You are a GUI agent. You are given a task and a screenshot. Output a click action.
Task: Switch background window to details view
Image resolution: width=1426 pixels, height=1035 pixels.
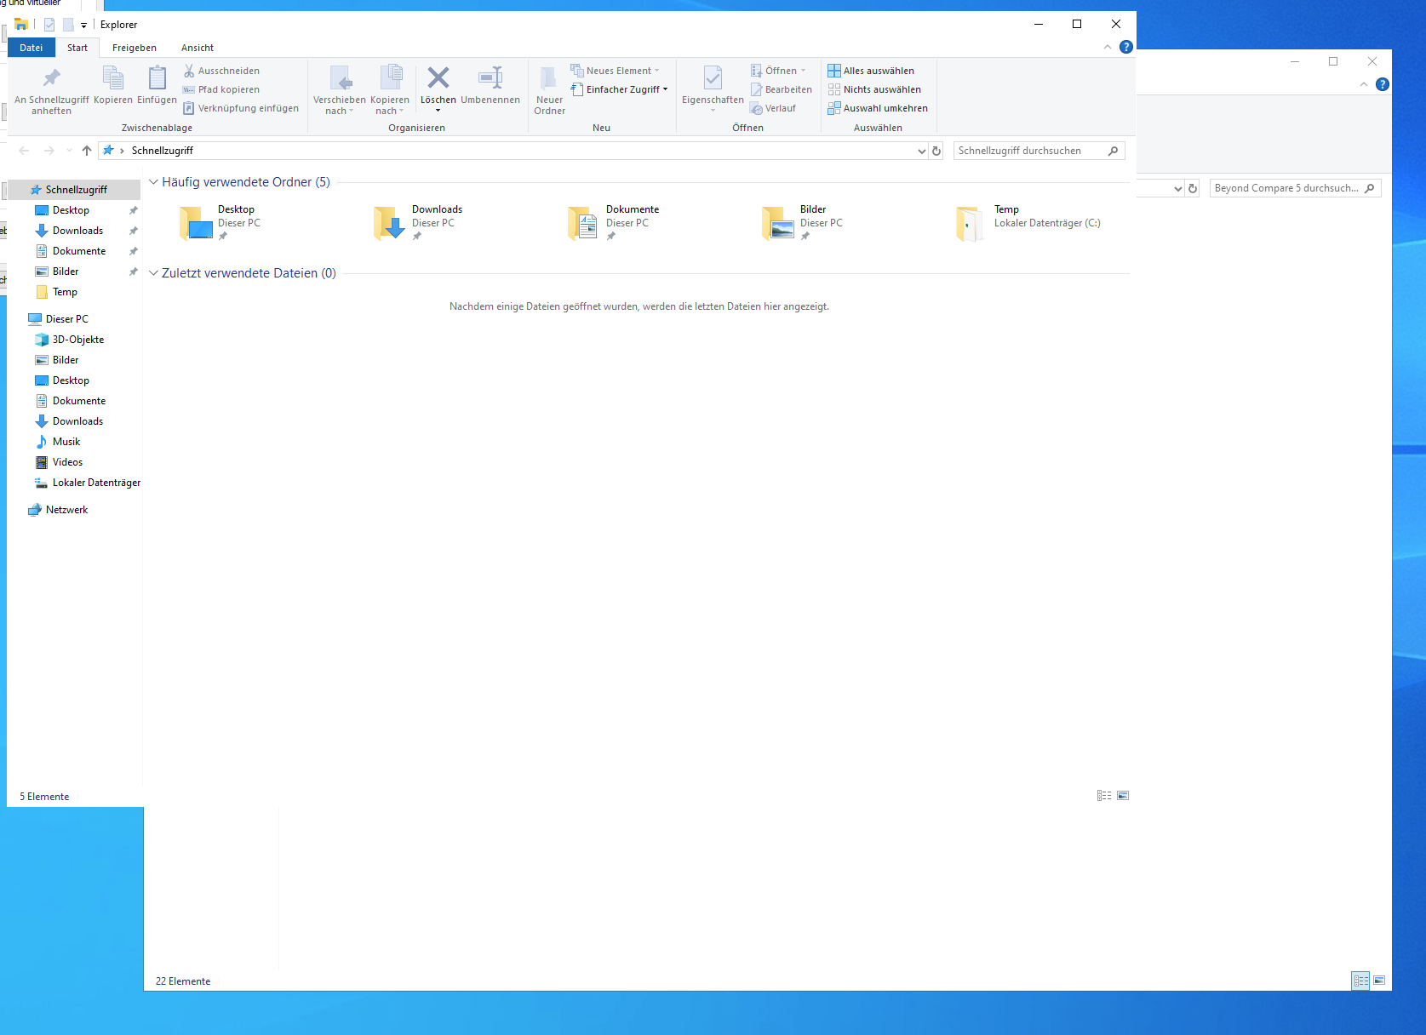[1360, 981]
